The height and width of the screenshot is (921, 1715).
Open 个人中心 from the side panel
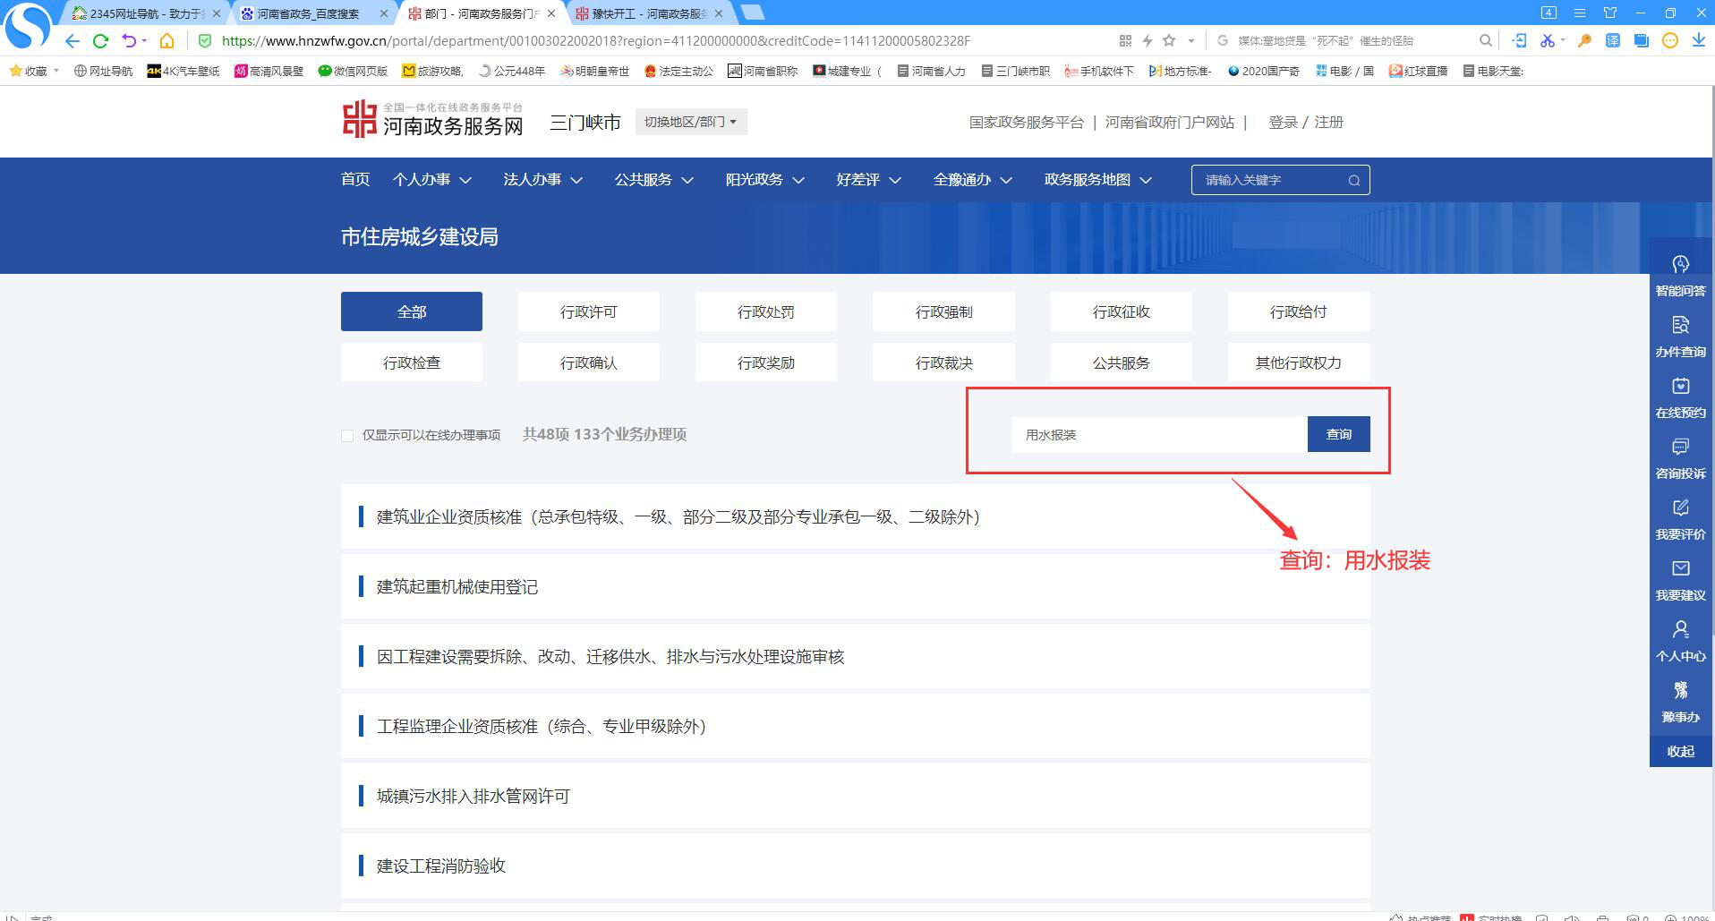1680,641
